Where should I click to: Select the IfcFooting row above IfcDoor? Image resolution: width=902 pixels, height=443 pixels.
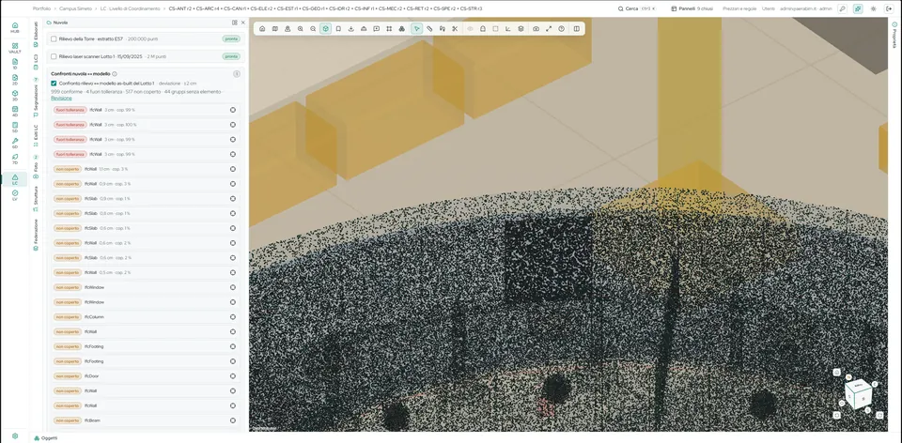tap(147, 361)
